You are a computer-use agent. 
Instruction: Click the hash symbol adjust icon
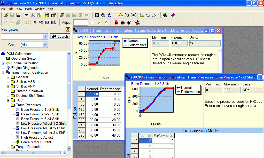pyautogui.click(x=92, y=22)
